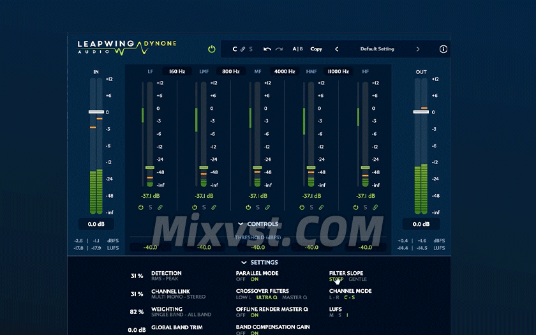Solo the LMF band
The width and height of the screenshot is (536, 335).
204,207
